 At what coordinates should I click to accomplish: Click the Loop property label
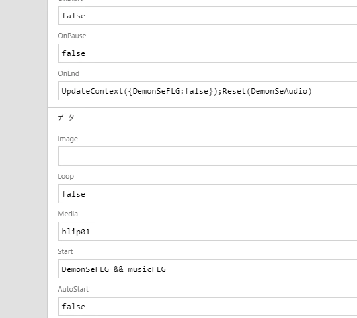pos(66,177)
